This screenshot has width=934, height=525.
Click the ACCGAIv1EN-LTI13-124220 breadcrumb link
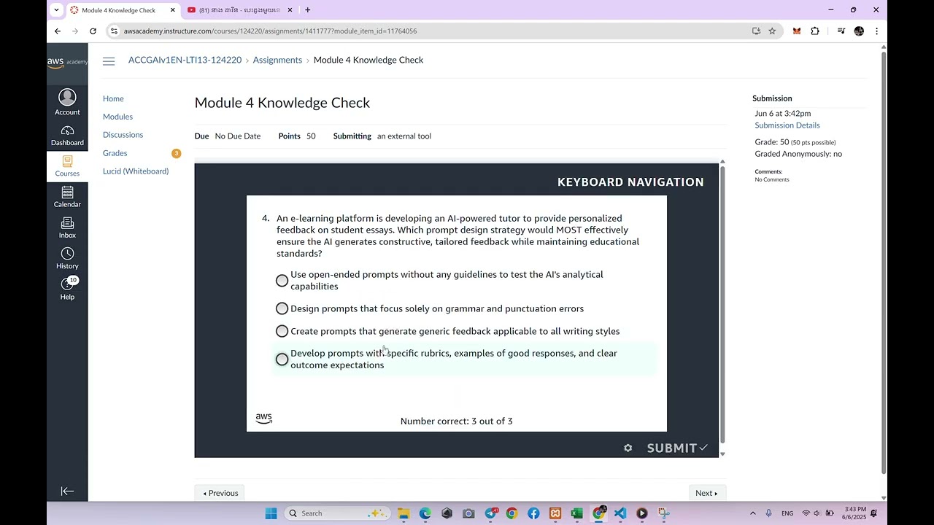coord(185,60)
